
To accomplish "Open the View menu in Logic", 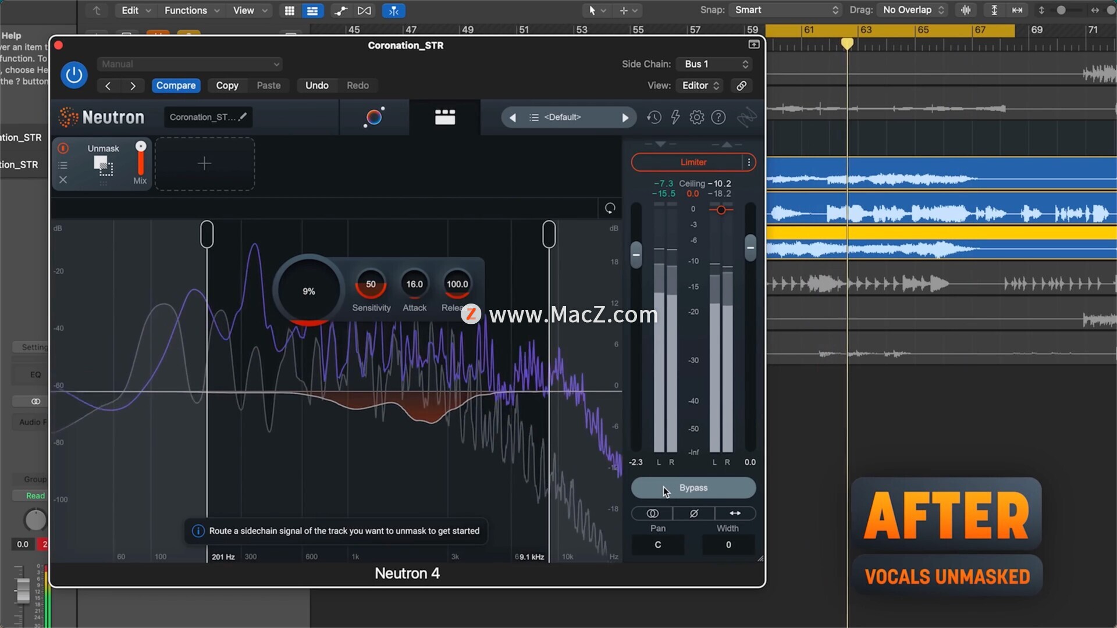I will (x=250, y=10).
